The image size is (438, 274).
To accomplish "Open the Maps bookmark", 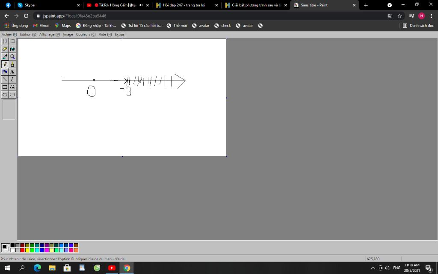I will [62, 25].
